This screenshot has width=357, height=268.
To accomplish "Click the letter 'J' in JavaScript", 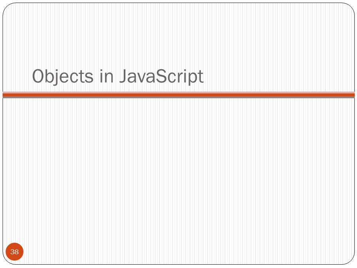I will tap(123, 76).
